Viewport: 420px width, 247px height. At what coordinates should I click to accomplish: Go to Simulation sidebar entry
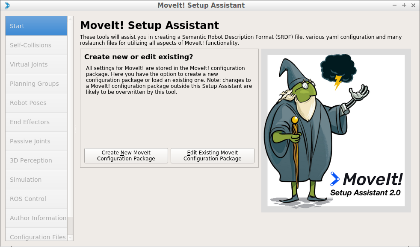(36, 180)
